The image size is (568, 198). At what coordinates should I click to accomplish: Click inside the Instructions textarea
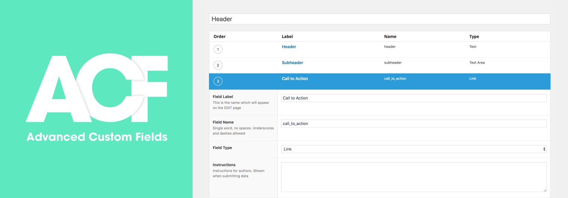414,177
